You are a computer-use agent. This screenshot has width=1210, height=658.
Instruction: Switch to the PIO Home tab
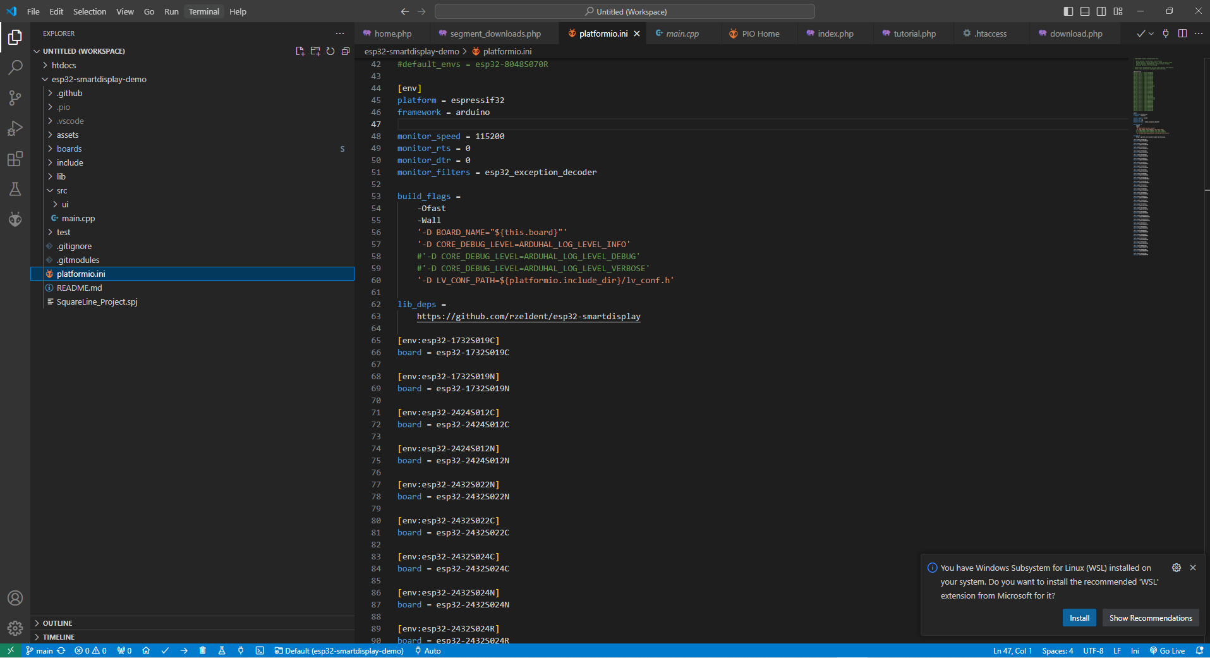[x=760, y=34]
